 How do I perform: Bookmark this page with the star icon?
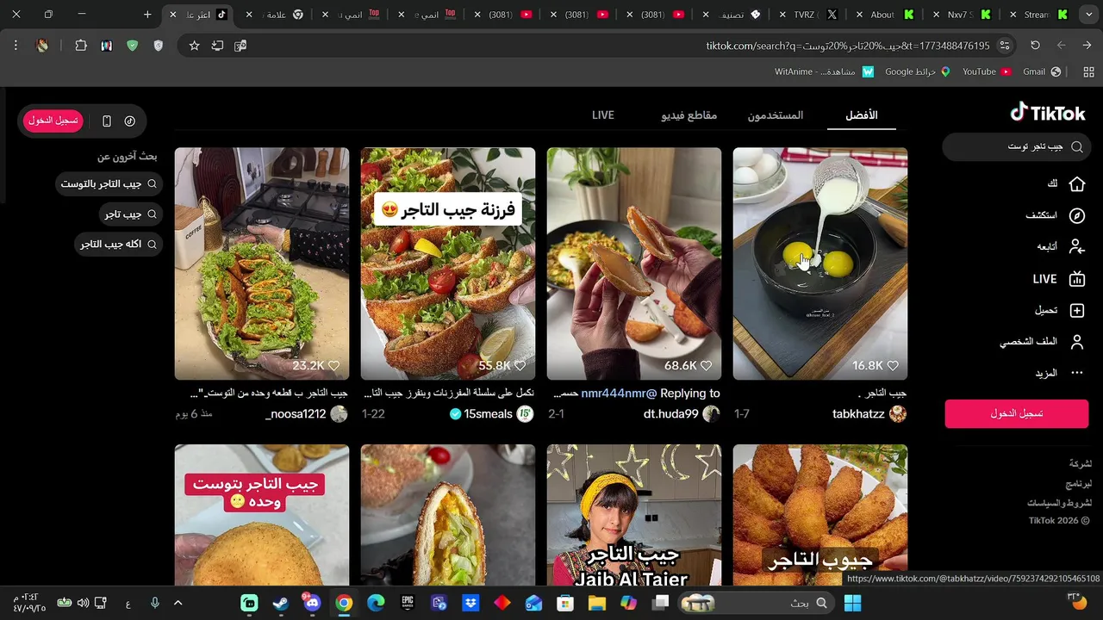(195, 46)
